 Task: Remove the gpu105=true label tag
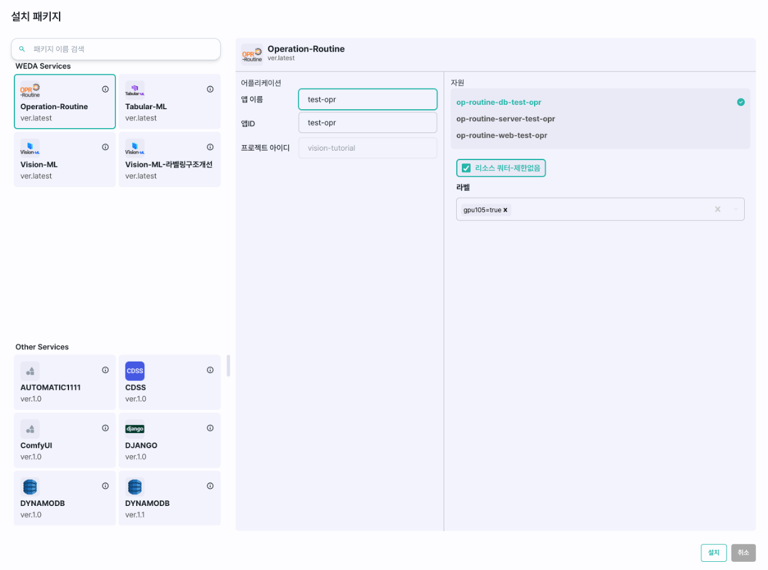505,210
